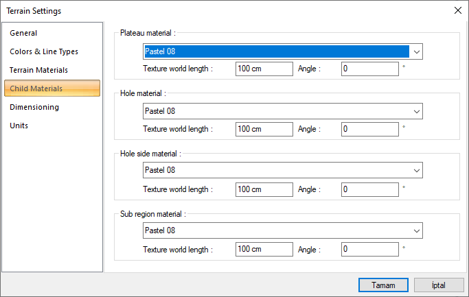The height and width of the screenshot is (297, 469).
Task: Open the General settings page
Action: coord(23,33)
